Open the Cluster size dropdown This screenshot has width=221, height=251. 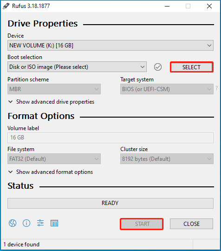[x=167, y=159]
